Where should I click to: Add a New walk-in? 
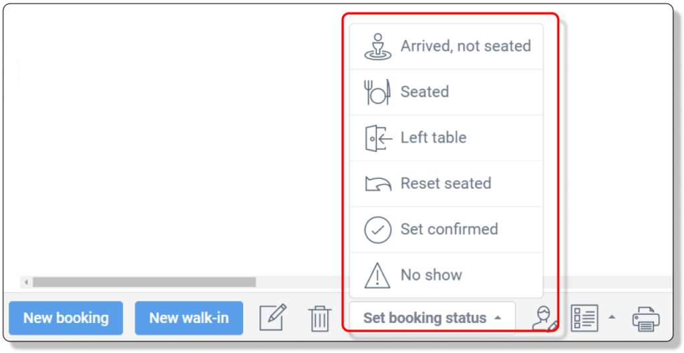coord(189,318)
